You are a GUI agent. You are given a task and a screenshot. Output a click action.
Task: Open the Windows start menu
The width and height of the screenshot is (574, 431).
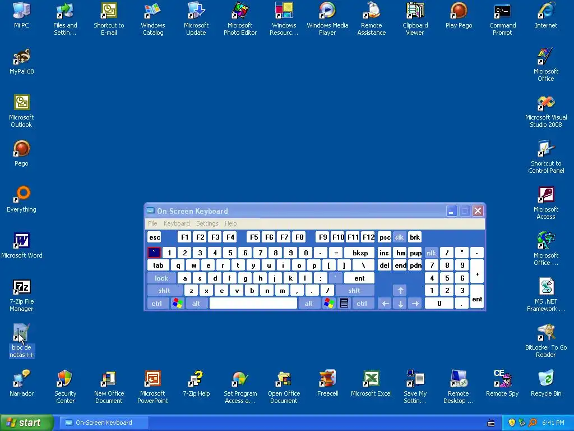(26, 423)
